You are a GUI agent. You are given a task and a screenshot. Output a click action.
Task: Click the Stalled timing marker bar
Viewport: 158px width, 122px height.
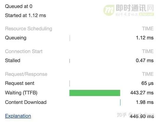[x=70, y=61]
